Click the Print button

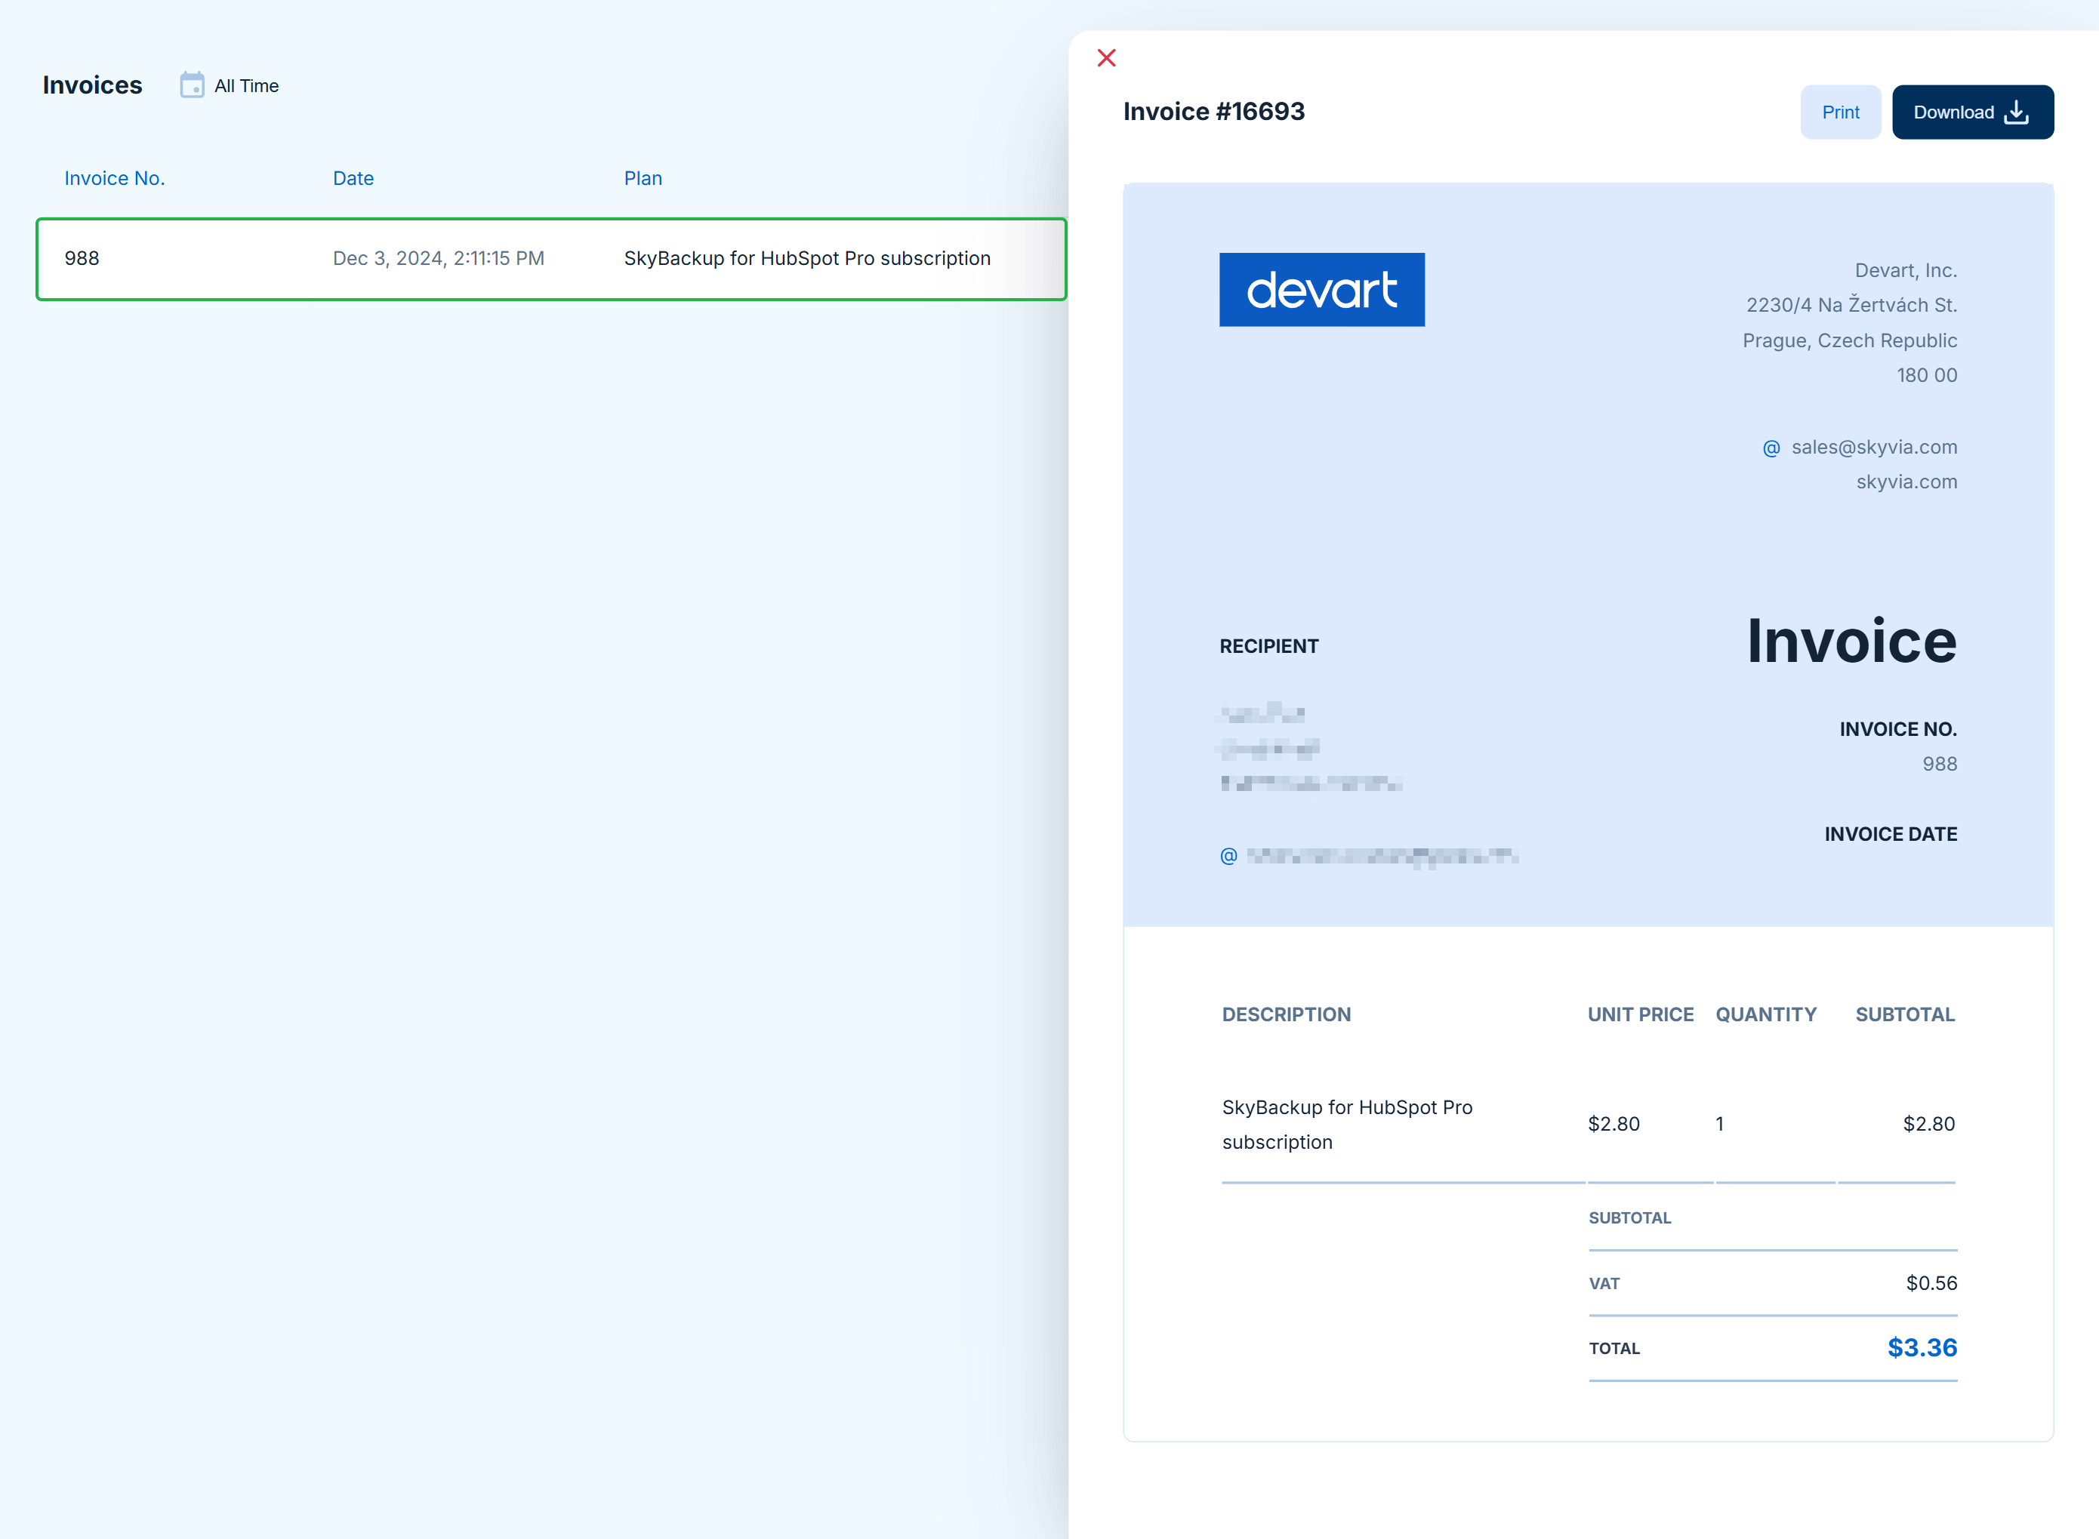point(1840,112)
